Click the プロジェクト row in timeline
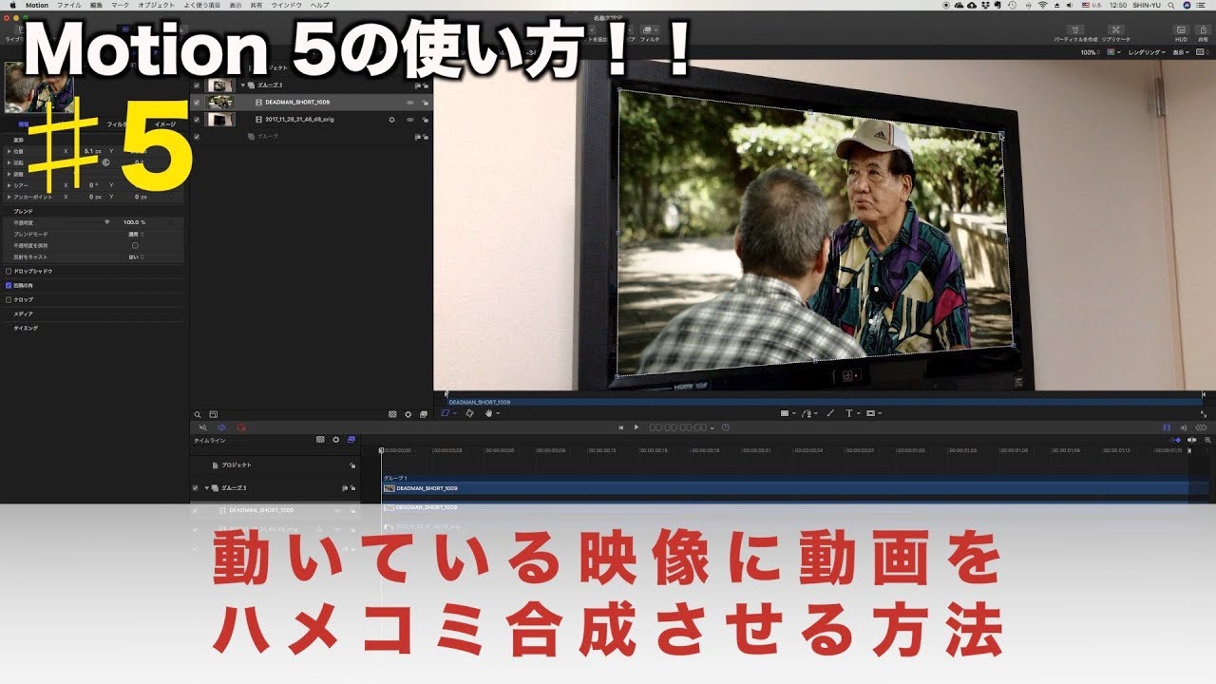1216x684 pixels. click(274, 465)
